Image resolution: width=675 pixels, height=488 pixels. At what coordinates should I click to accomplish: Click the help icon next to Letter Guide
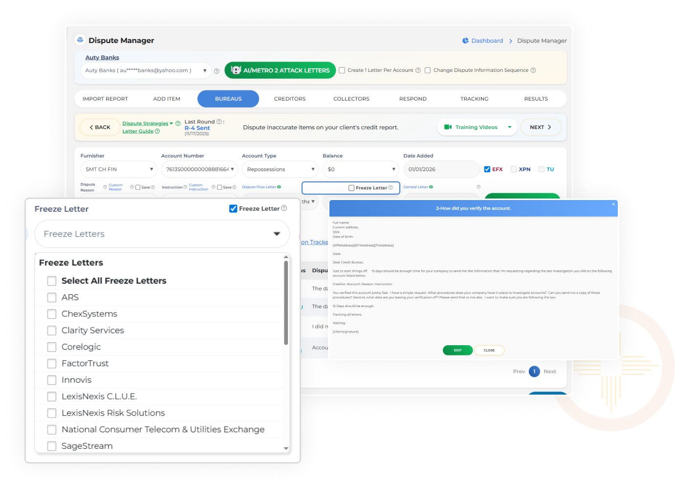[x=157, y=132]
